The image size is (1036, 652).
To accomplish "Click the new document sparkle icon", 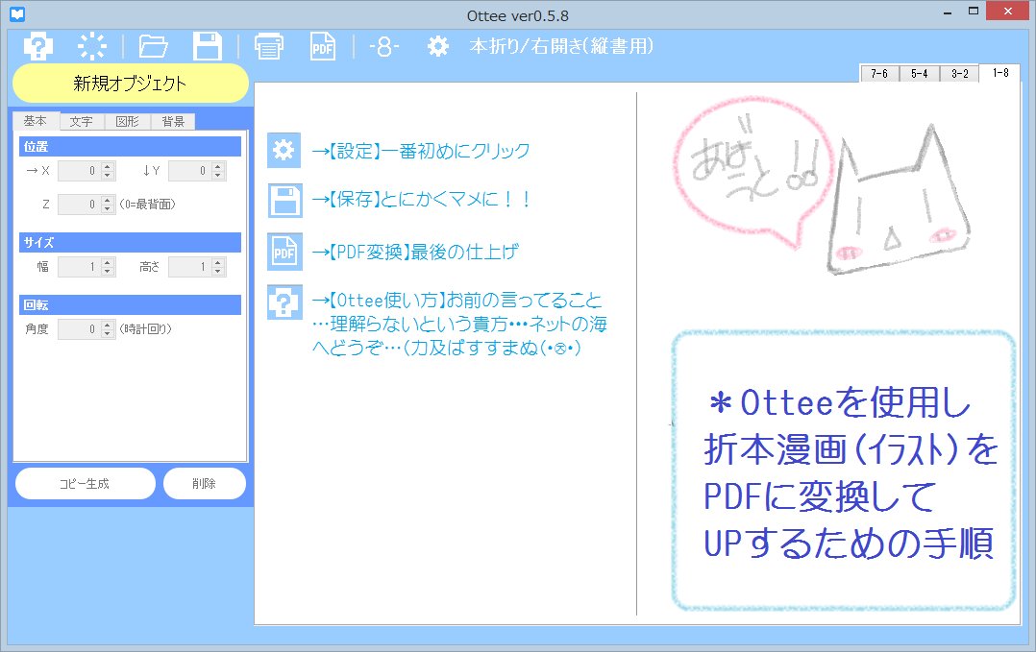I will [92, 47].
